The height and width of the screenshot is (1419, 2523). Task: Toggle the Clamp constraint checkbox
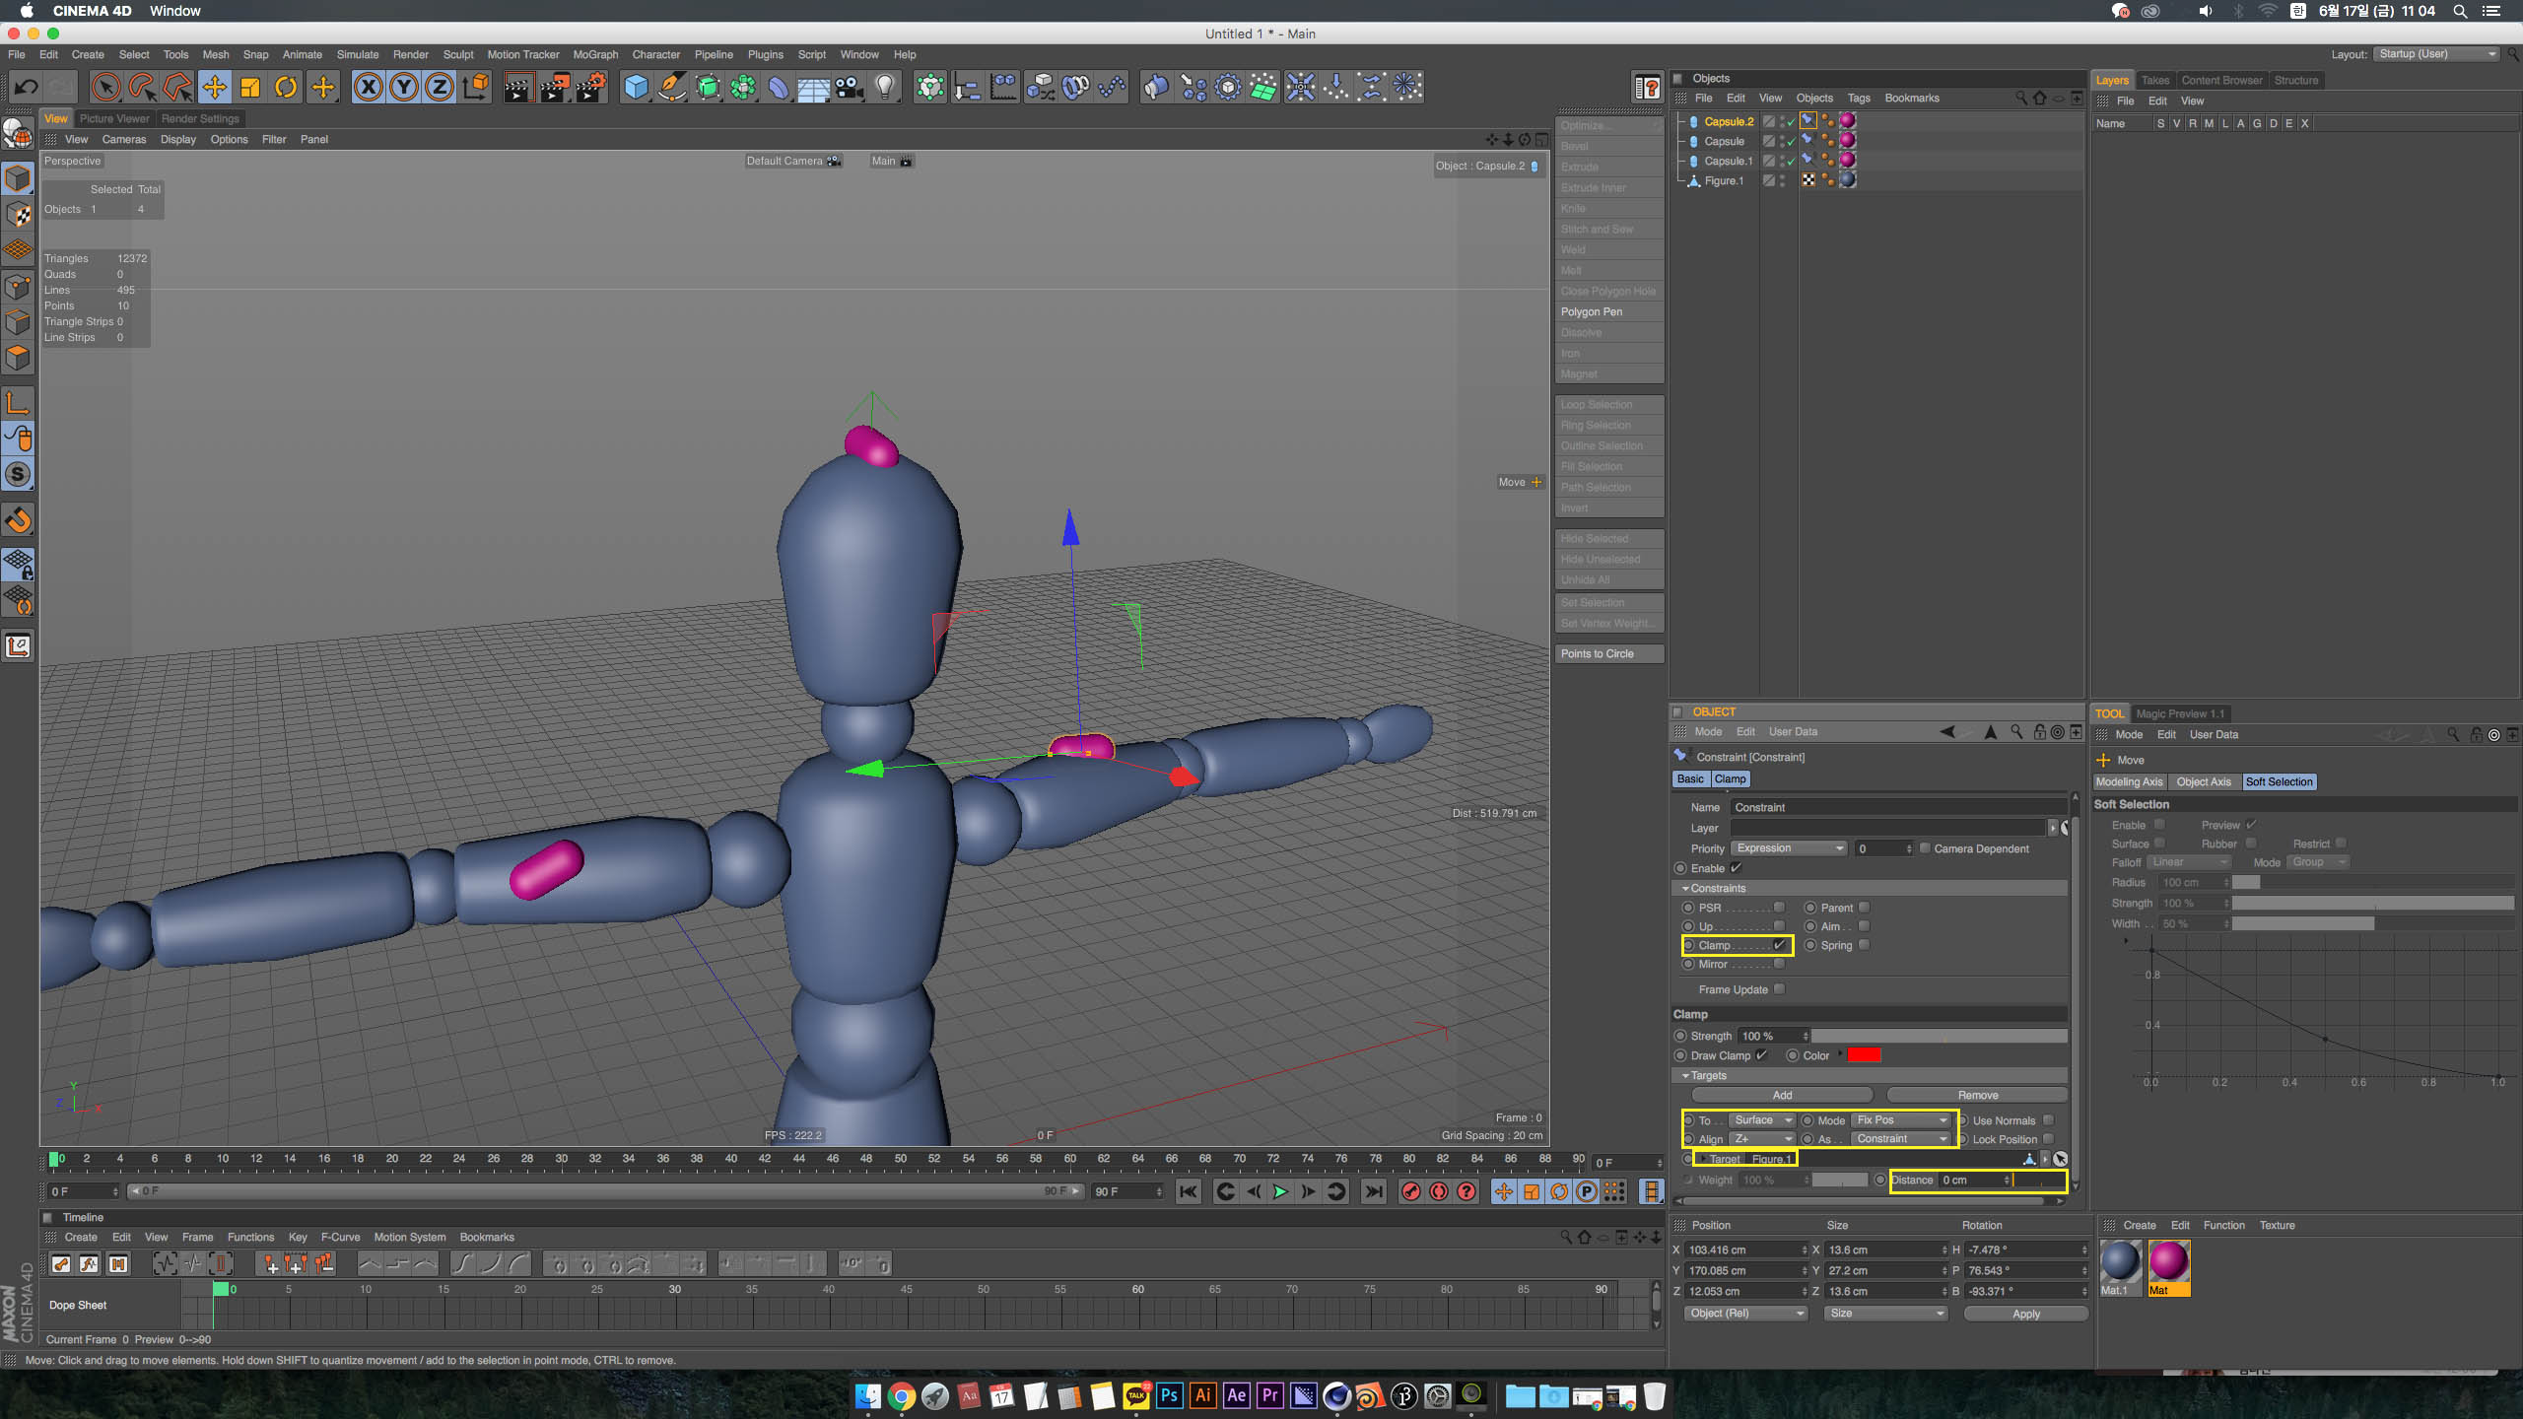click(x=1780, y=945)
